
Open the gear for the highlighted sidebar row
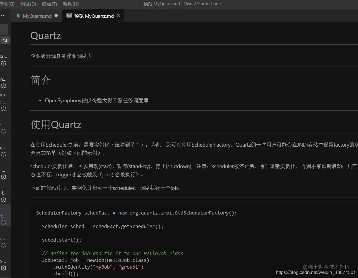[x=4, y=222]
